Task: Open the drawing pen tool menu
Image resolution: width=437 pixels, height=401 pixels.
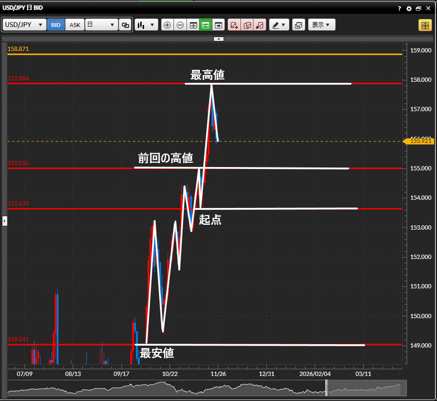Action: click(x=278, y=25)
